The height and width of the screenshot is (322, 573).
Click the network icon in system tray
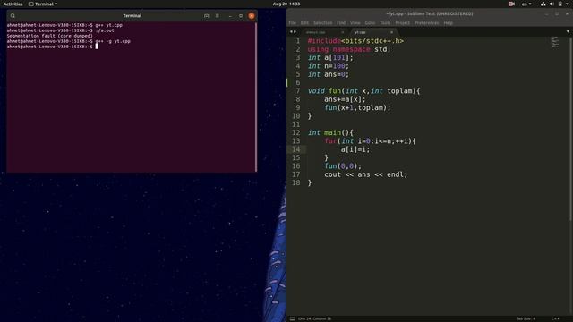(543, 4)
